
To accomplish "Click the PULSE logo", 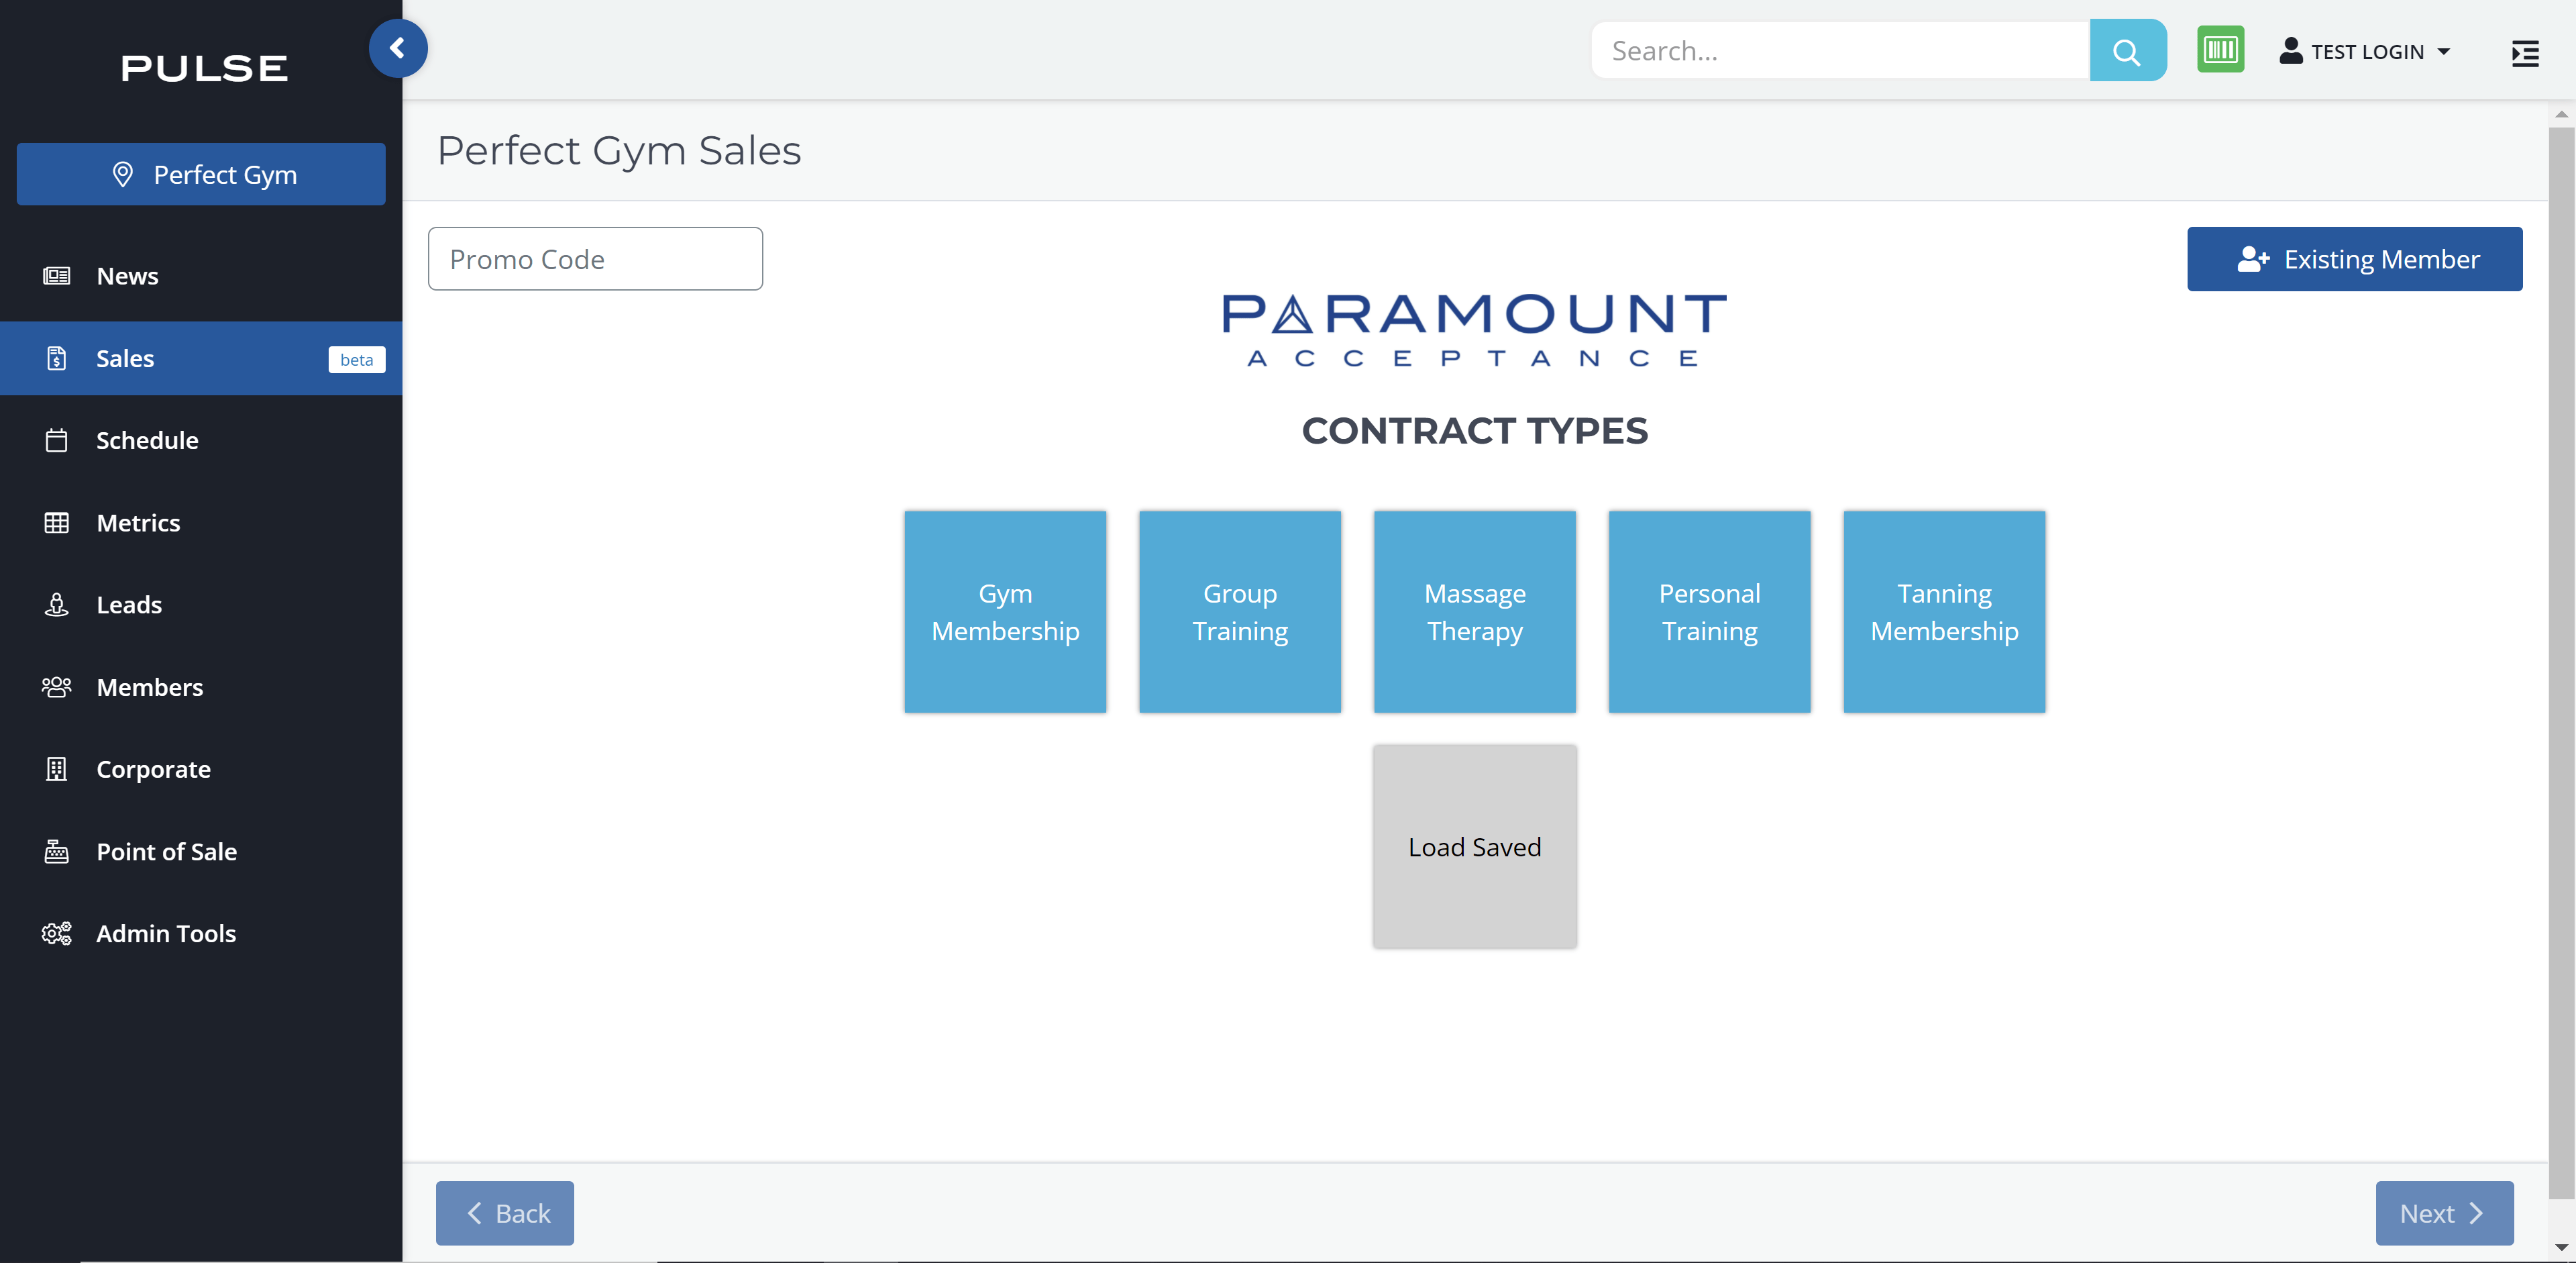I will pos(204,68).
